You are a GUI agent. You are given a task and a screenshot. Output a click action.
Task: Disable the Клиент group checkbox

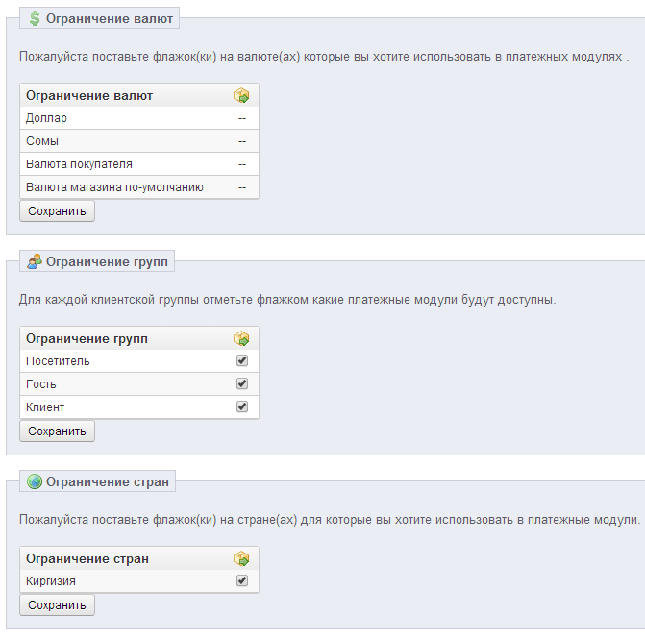242,406
